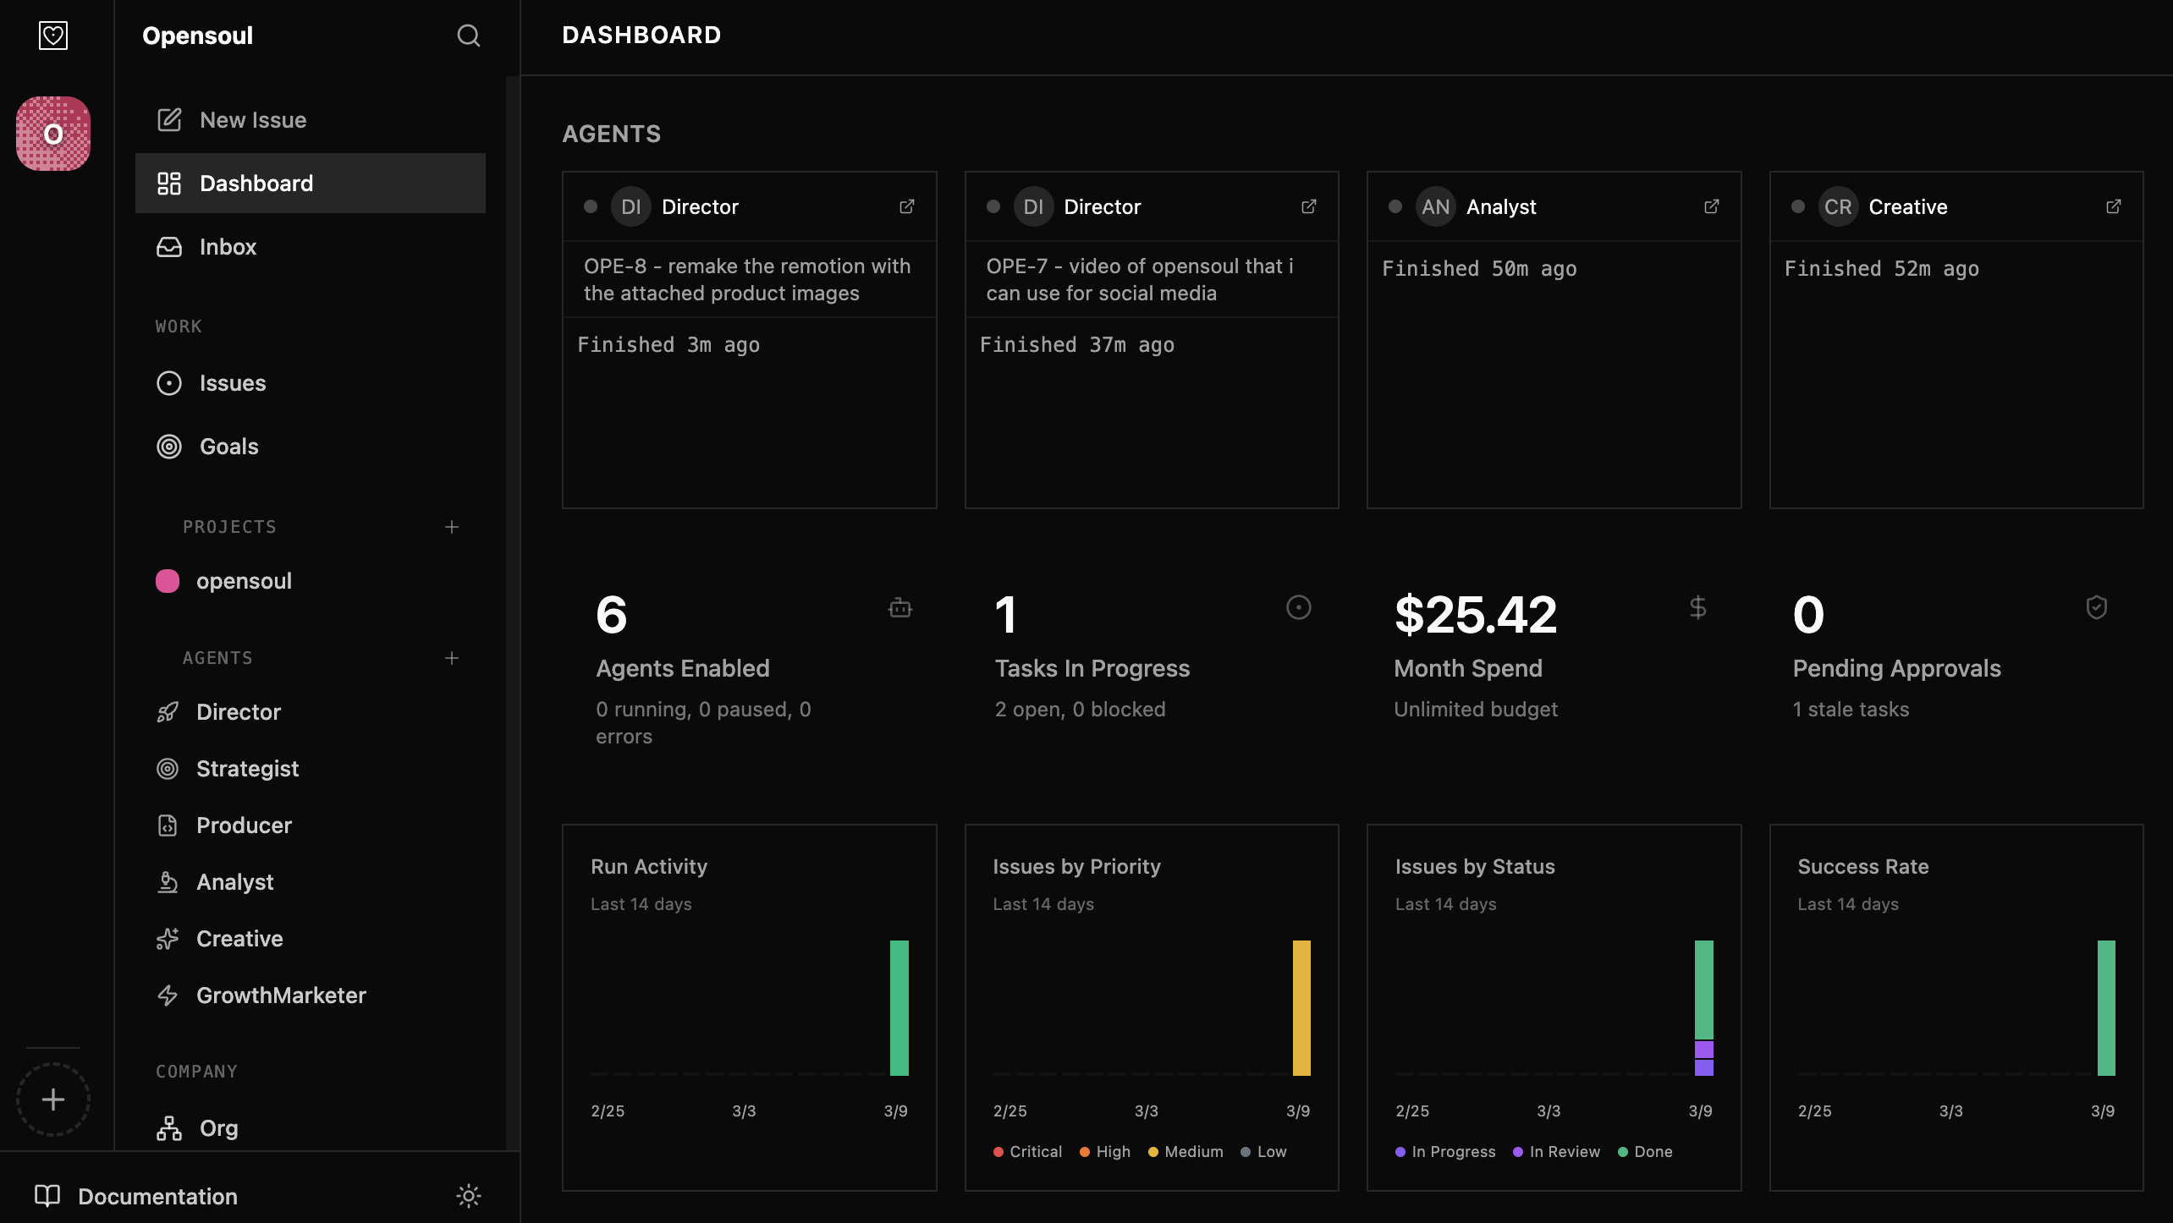The height and width of the screenshot is (1223, 2173).
Task: Click the external link icon on Analyst card
Action: coord(1711,206)
